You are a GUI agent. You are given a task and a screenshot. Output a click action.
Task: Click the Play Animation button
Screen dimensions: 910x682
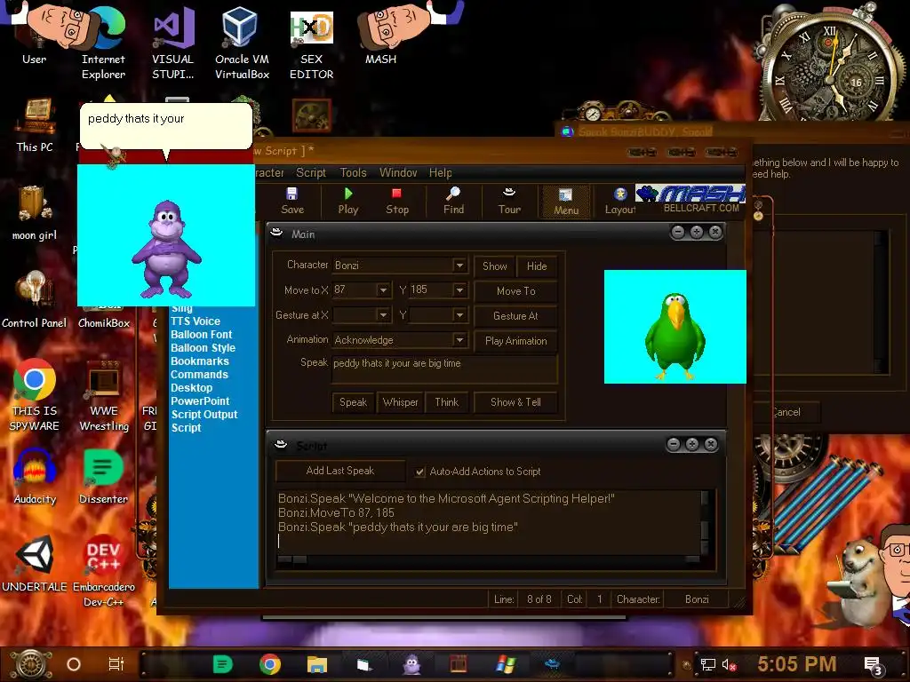pos(516,341)
